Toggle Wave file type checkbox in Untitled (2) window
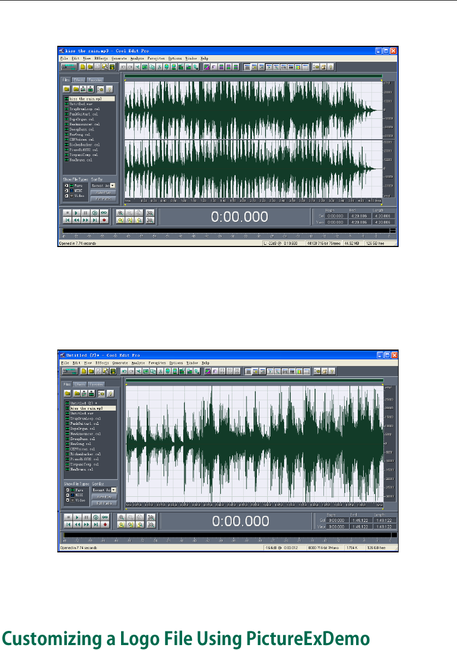Viewport: 457px width, 650px height. tap(67, 490)
